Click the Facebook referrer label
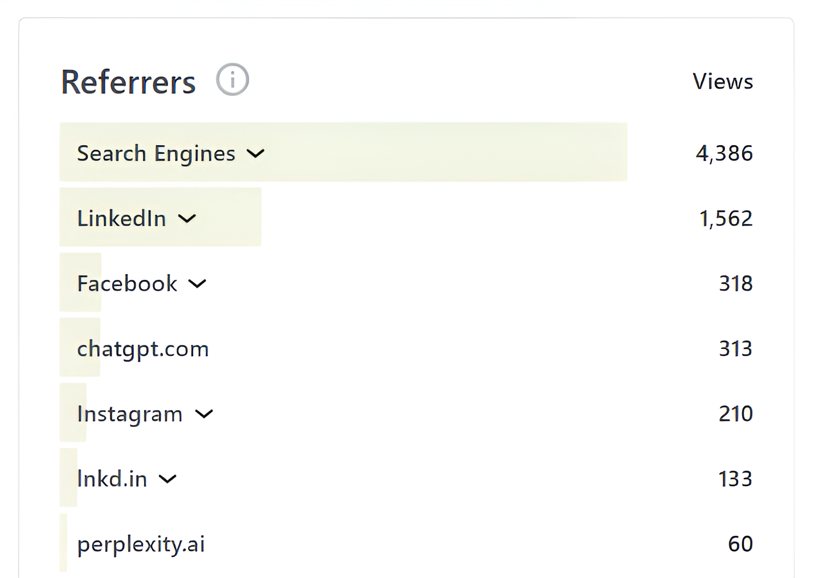The height and width of the screenshot is (578, 813). [127, 284]
